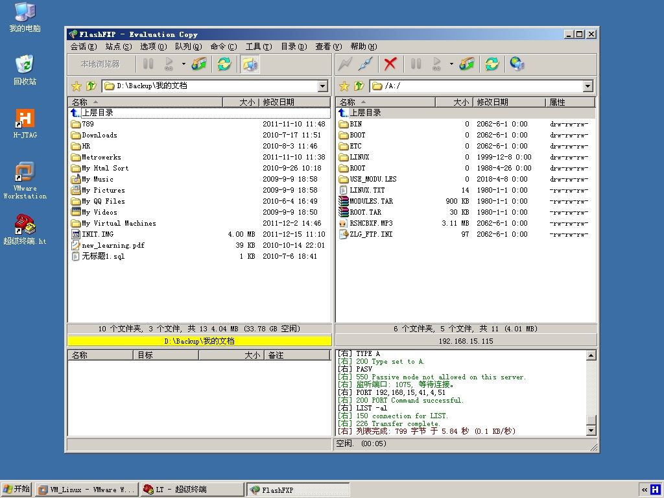Open the go-button dropdown arrow in the right toolbar
The height and width of the screenshot is (498, 664).
(451, 64)
